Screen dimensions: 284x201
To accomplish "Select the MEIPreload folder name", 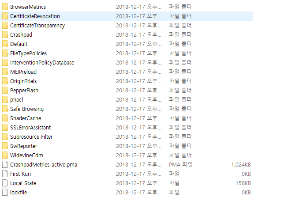I will click(x=23, y=72).
